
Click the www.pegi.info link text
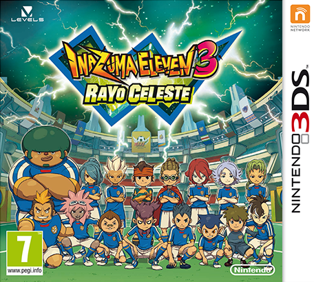click(24, 271)
